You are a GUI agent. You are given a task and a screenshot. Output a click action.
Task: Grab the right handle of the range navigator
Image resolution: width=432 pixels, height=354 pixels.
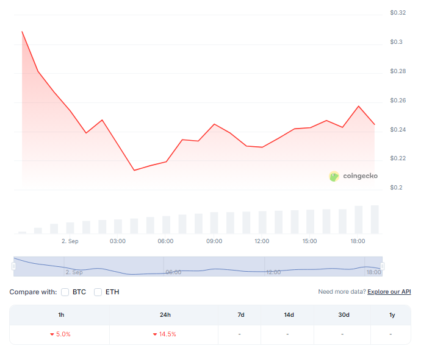click(383, 266)
